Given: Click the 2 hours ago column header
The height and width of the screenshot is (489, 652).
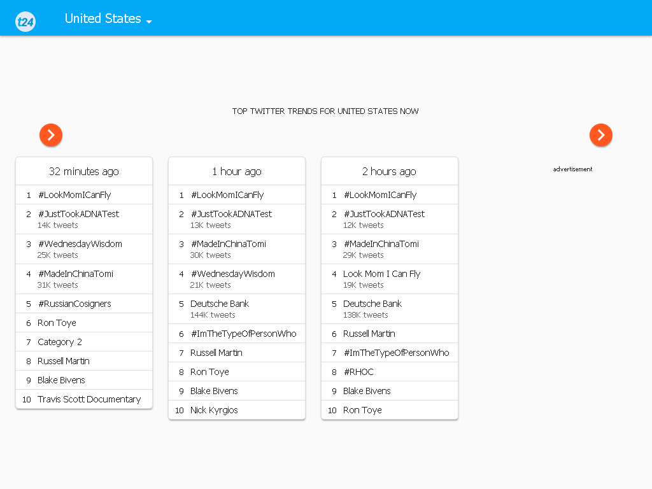Looking at the screenshot, I should 390,171.
